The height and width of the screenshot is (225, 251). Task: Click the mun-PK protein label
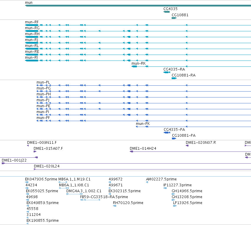coord(143,124)
